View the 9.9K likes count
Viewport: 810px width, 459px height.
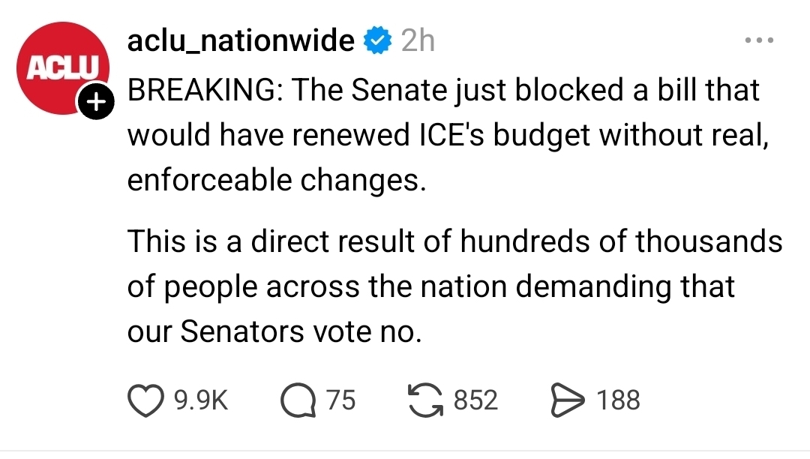point(200,400)
